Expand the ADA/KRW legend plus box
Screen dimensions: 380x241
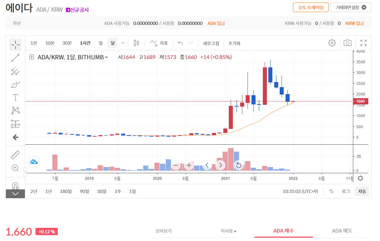pyautogui.click(x=31, y=57)
